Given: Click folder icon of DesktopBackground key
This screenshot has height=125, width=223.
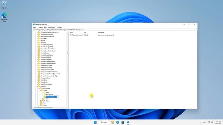Looking at the screenshot, I should 39,34.
